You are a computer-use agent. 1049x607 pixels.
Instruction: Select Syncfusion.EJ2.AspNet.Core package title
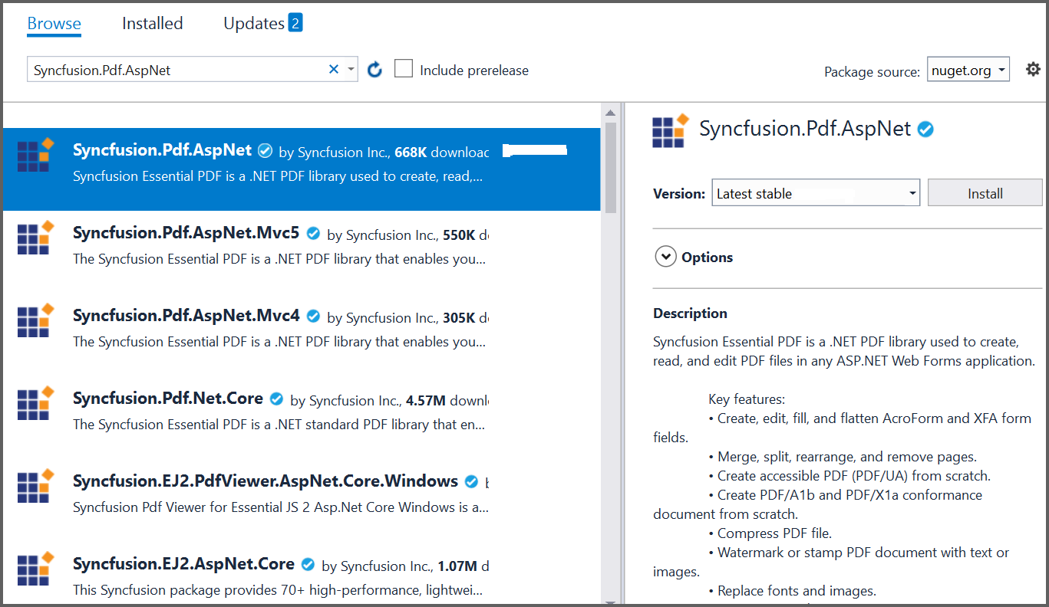point(183,563)
